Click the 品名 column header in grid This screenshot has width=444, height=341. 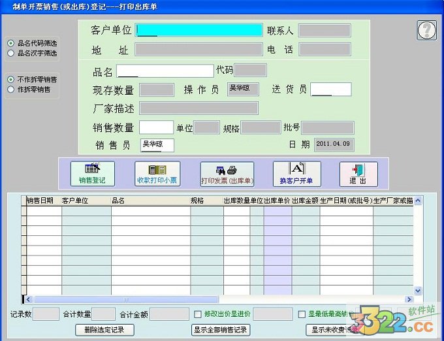(x=151, y=201)
